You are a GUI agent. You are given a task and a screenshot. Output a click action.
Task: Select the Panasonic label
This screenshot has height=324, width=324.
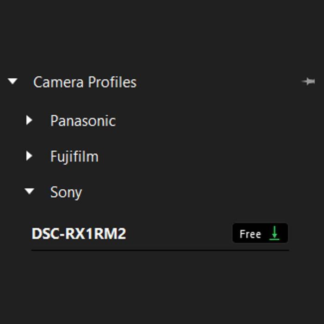pos(83,121)
